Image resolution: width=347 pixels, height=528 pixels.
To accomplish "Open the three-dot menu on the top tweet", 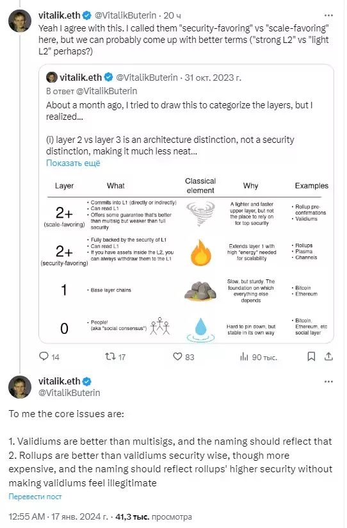I will click(x=328, y=15).
